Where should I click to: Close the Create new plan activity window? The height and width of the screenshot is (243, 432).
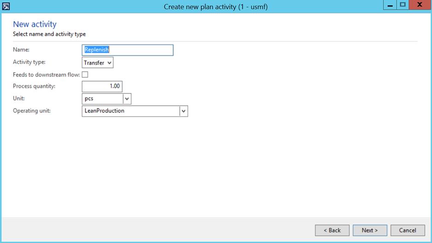pos(420,5)
